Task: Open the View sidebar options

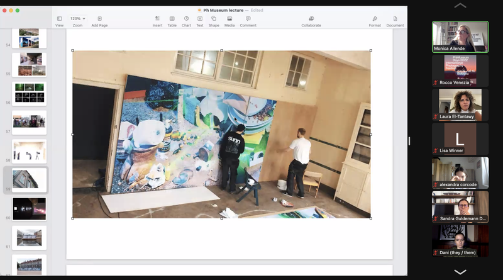Action: [x=59, y=21]
